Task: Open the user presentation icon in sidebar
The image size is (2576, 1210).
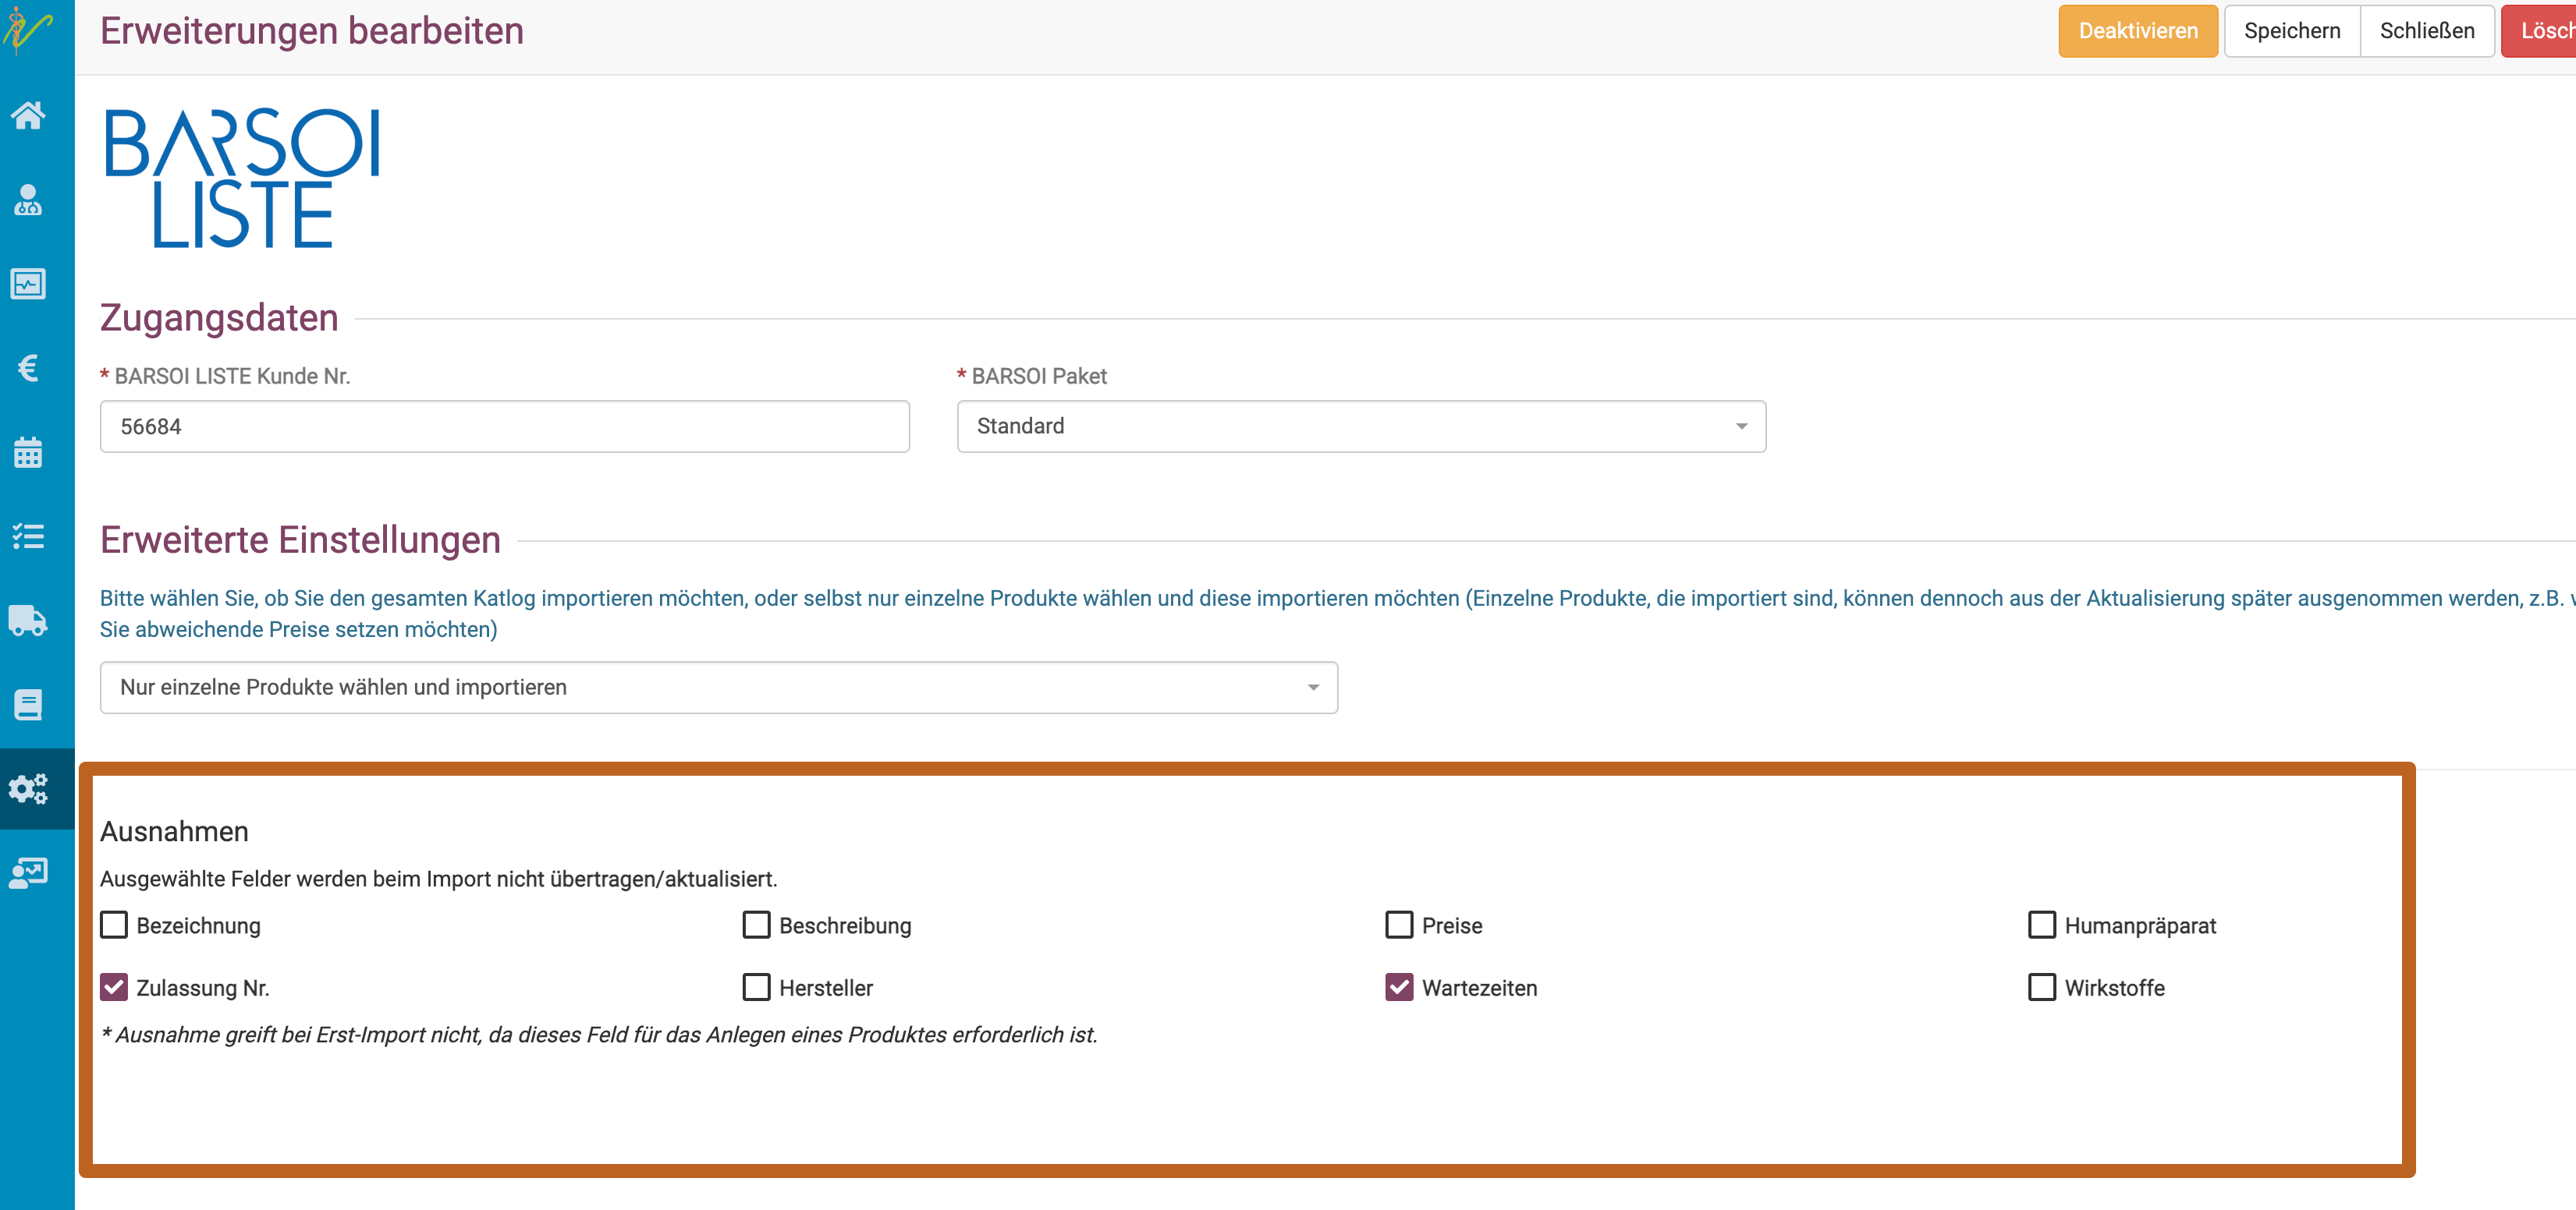Action: (x=28, y=873)
